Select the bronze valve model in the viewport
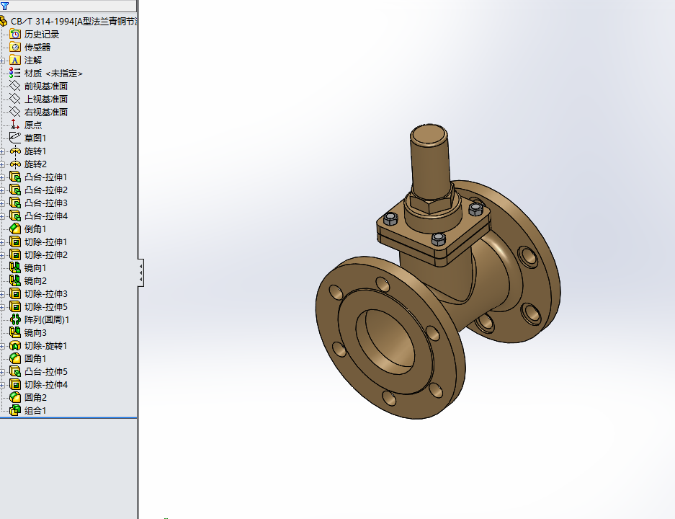675x519 pixels. pos(438,271)
